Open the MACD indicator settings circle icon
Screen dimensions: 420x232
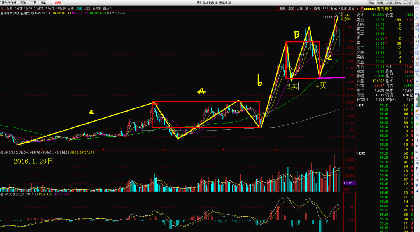click(2, 194)
